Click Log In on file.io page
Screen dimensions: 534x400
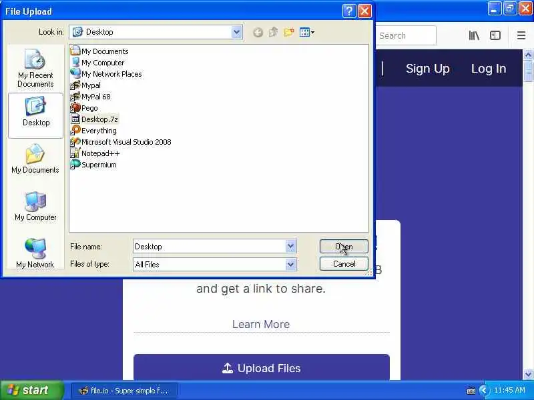(489, 69)
